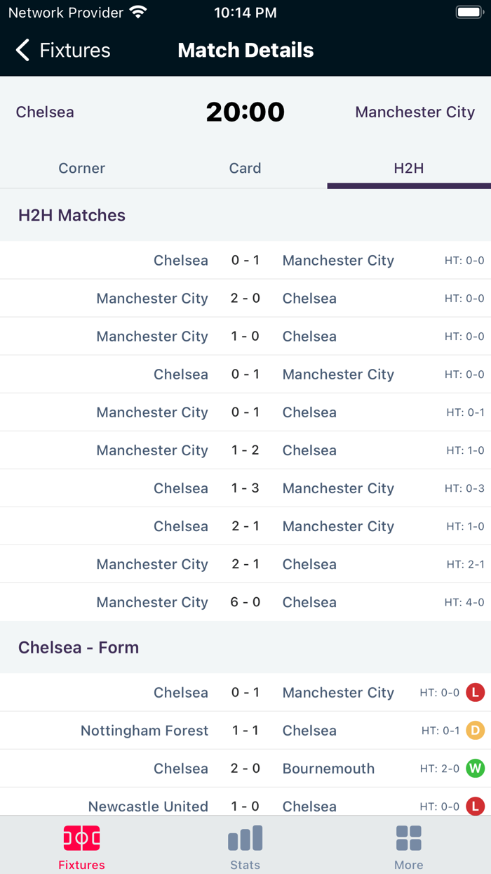Tap the 20:00 kickoff time
Image resolution: width=491 pixels, height=874 pixels.
[245, 112]
